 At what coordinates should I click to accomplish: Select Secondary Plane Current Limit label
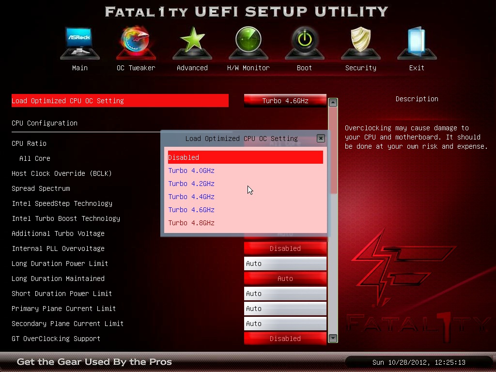67,324
